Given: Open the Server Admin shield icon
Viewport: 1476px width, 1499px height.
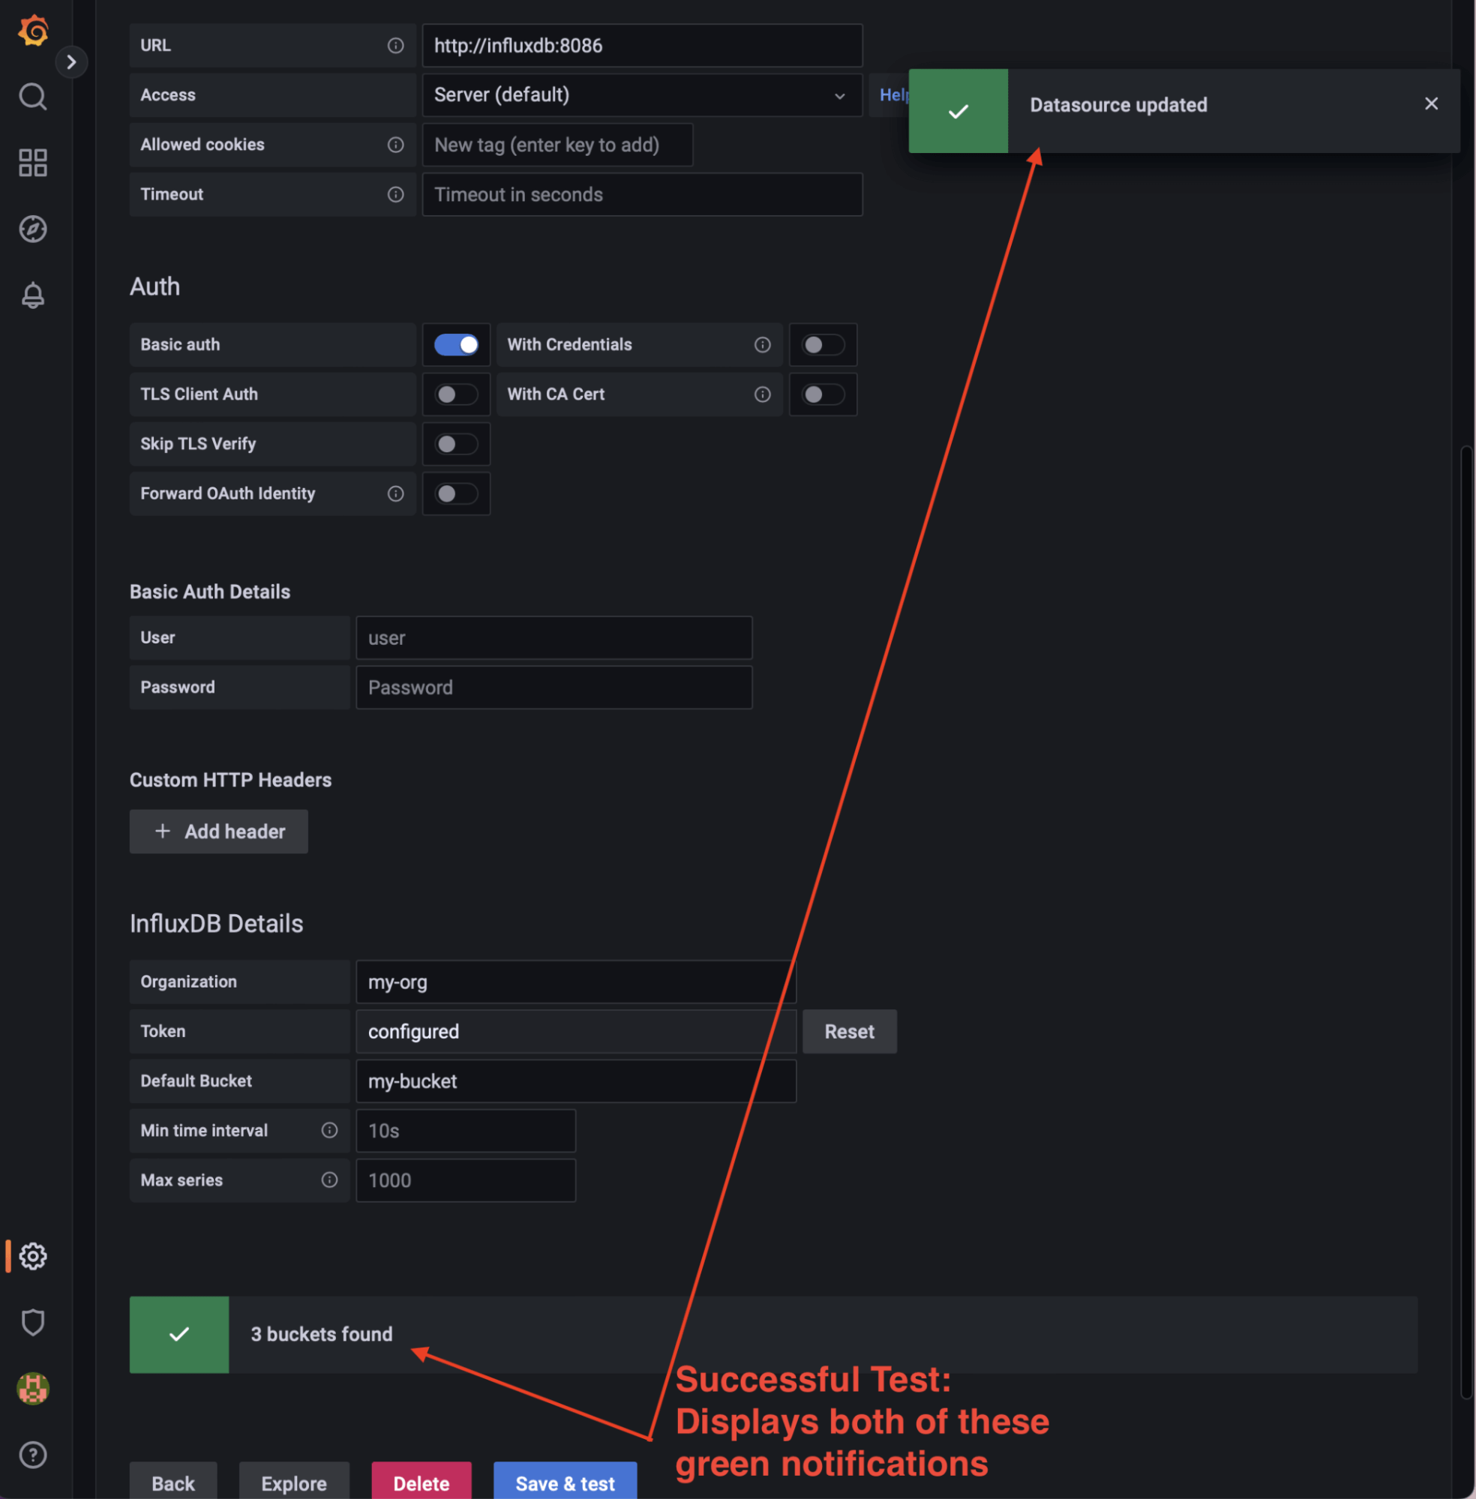Looking at the screenshot, I should click(x=33, y=1322).
